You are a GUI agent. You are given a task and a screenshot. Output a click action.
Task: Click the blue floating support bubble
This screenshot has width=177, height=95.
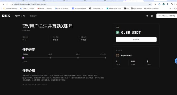176,61
